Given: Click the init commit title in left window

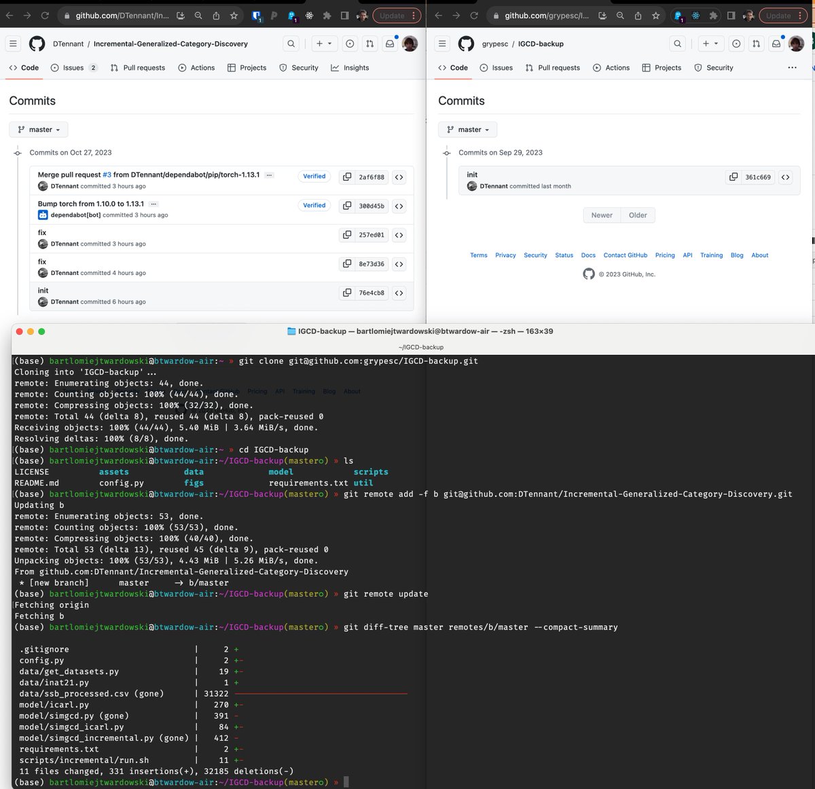Looking at the screenshot, I should tap(43, 291).
